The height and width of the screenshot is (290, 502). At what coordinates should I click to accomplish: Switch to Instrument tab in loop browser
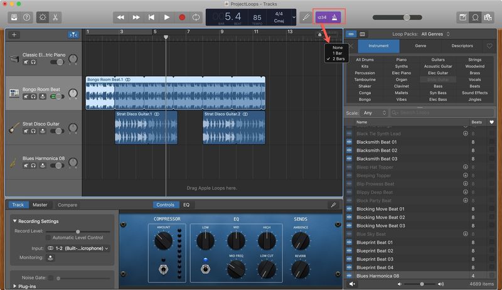pyautogui.click(x=378, y=46)
